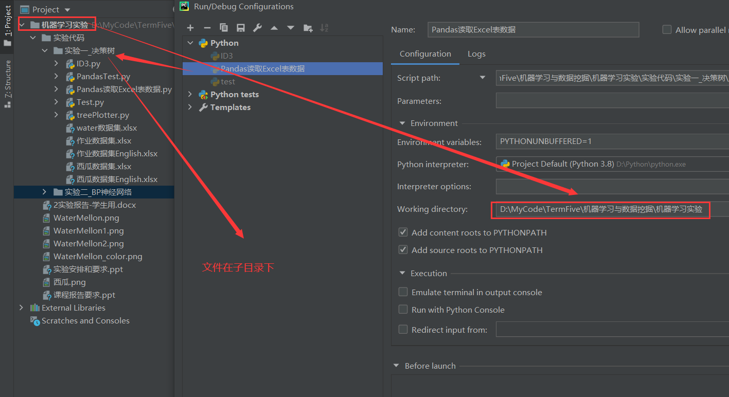Create new configuration folder icon

click(308, 28)
